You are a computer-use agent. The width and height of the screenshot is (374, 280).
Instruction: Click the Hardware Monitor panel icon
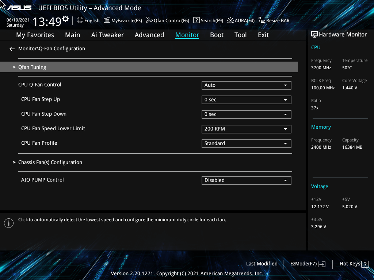tap(314, 34)
